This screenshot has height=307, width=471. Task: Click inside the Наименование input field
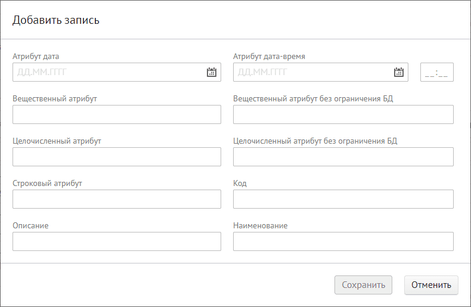(x=343, y=241)
